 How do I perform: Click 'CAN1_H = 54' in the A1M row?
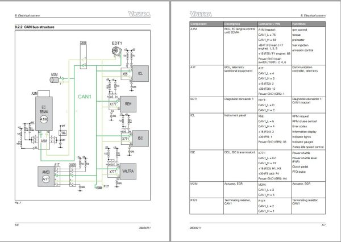coord(267,40)
